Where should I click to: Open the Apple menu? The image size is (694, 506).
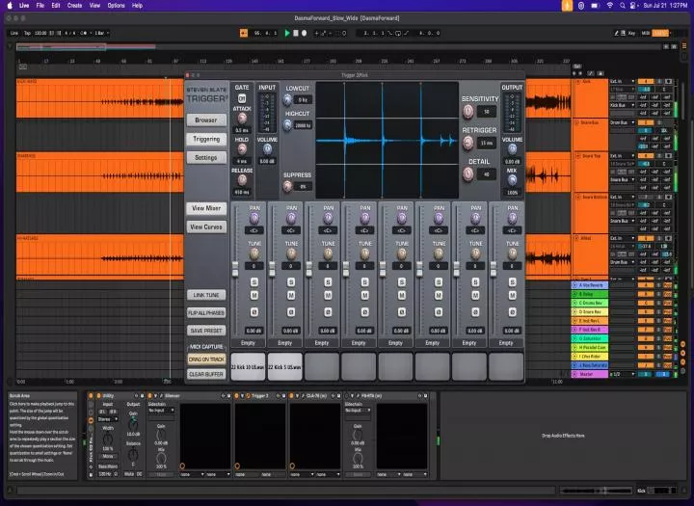coord(10,6)
